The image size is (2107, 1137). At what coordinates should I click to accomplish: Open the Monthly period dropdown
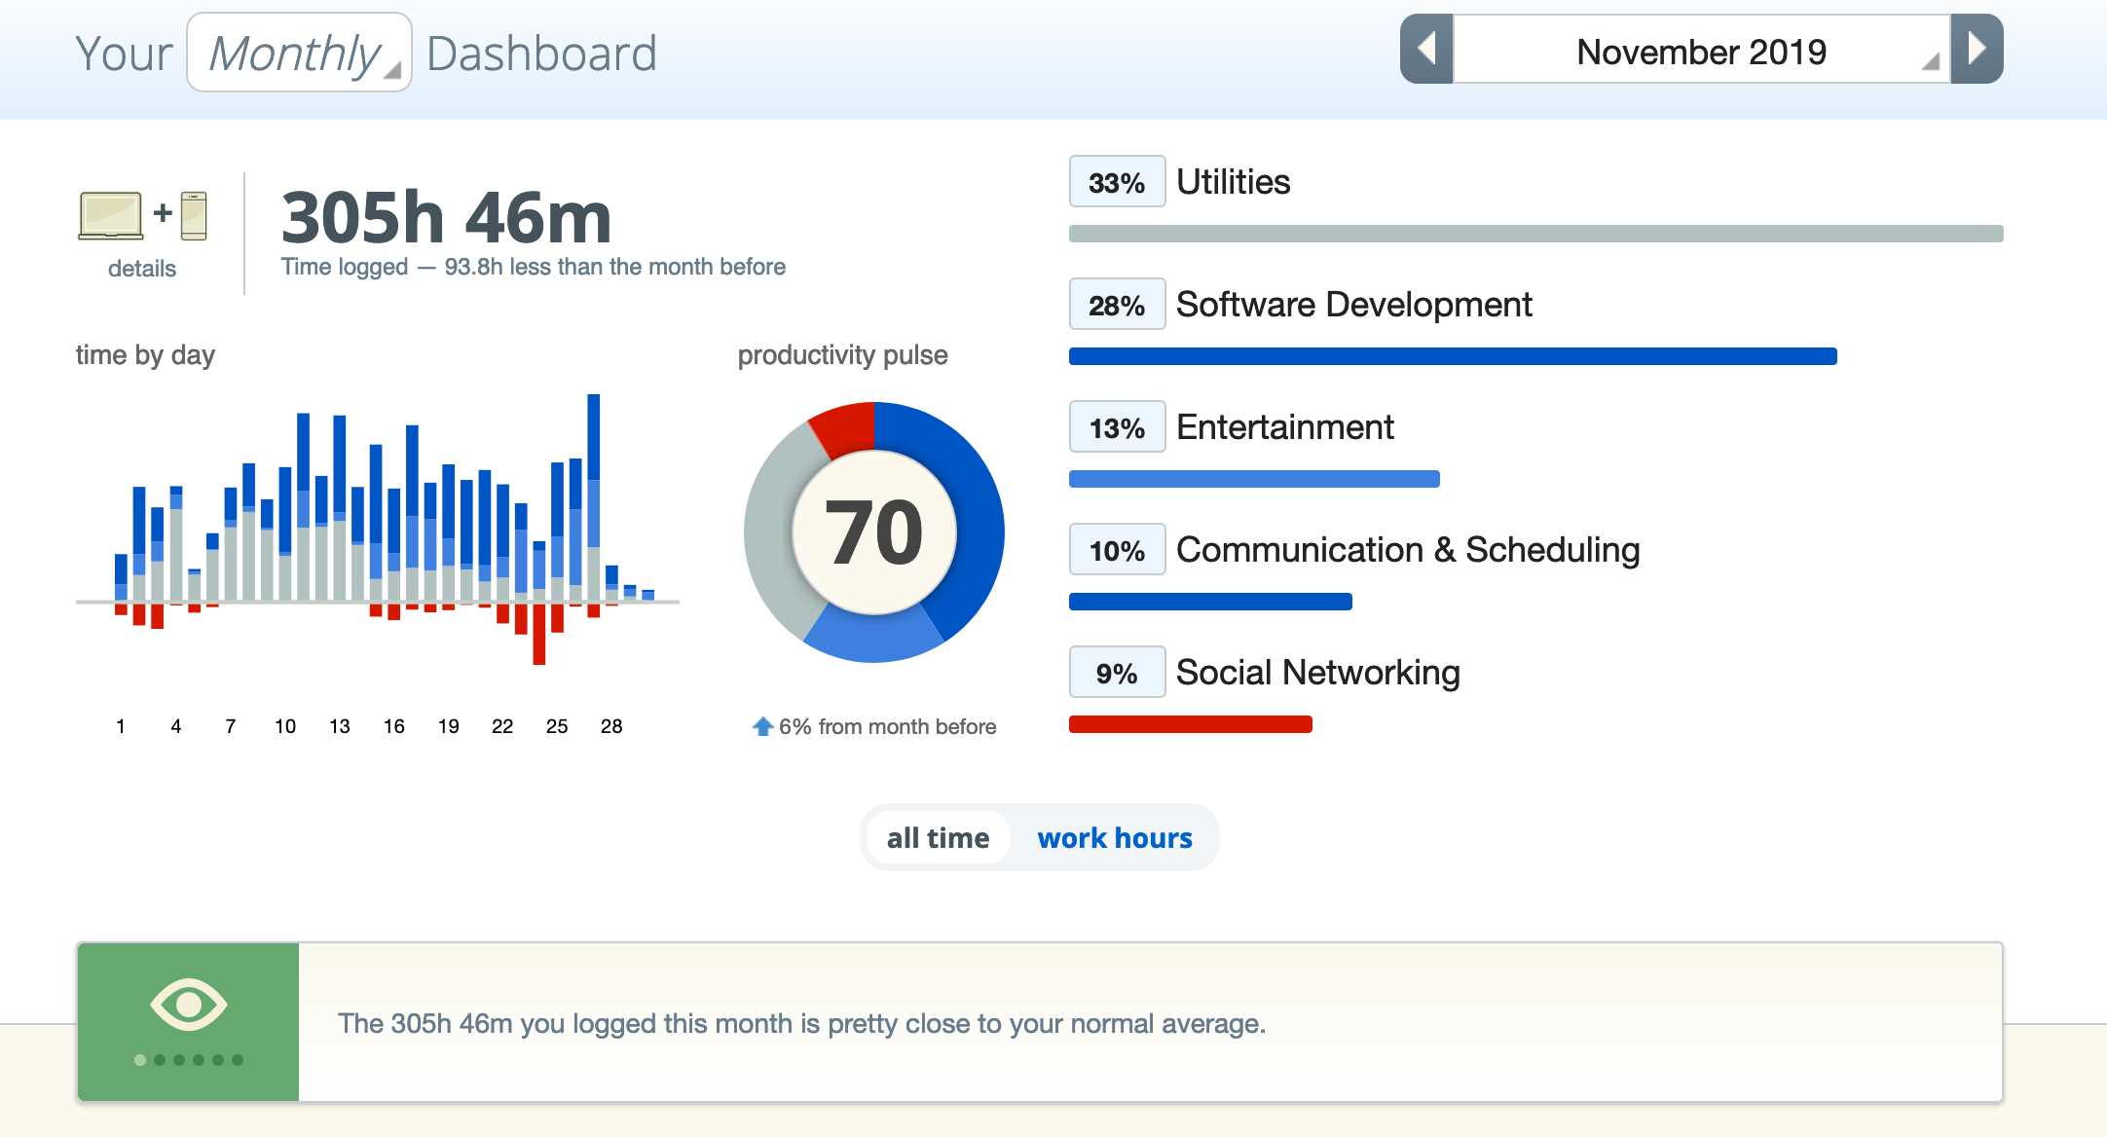[299, 54]
